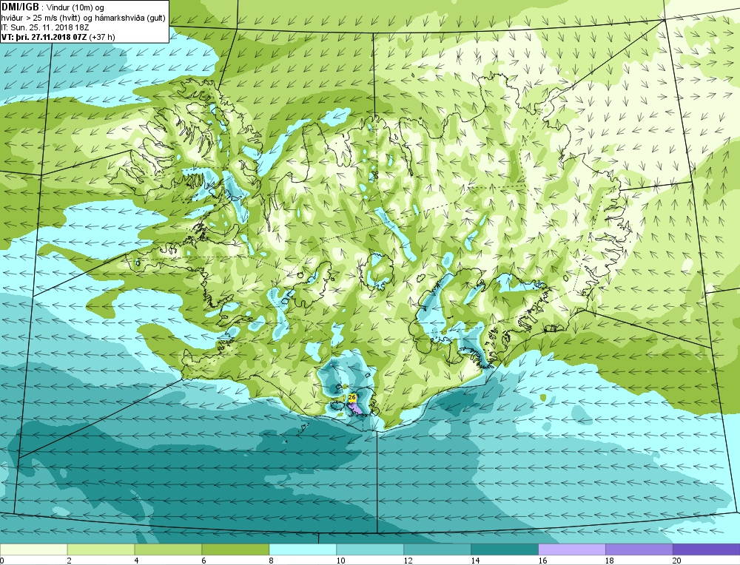Click the medium green 4–6 m/s legend swatch
740x565 pixels.
(x=168, y=549)
